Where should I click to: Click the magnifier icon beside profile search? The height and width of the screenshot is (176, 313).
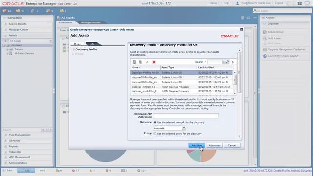pyautogui.click(x=227, y=62)
